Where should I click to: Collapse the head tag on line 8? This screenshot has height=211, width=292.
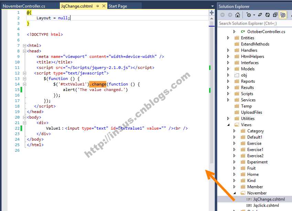pyautogui.click(x=24, y=51)
